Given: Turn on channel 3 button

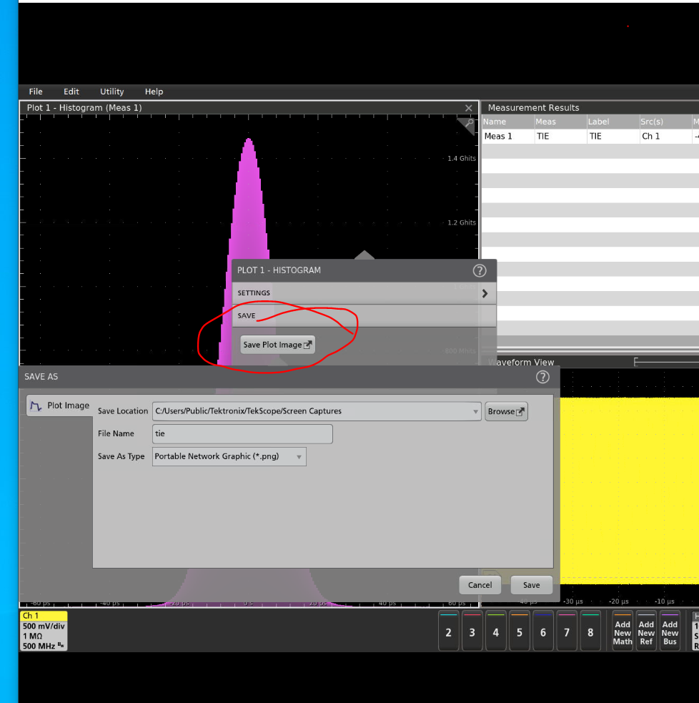Looking at the screenshot, I should click(472, 631).
